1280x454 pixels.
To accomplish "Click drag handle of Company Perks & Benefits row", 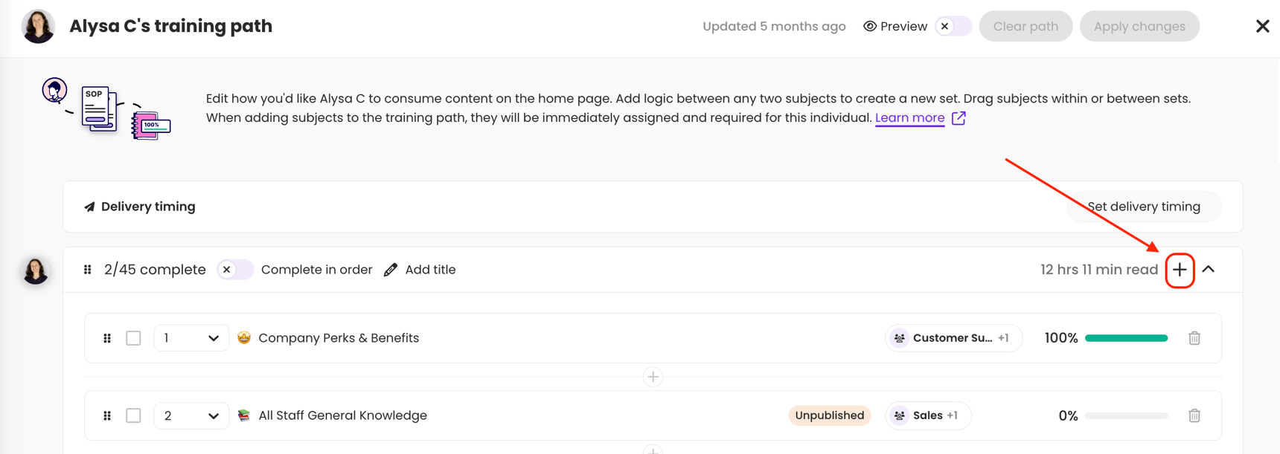I will coord(107,338).
